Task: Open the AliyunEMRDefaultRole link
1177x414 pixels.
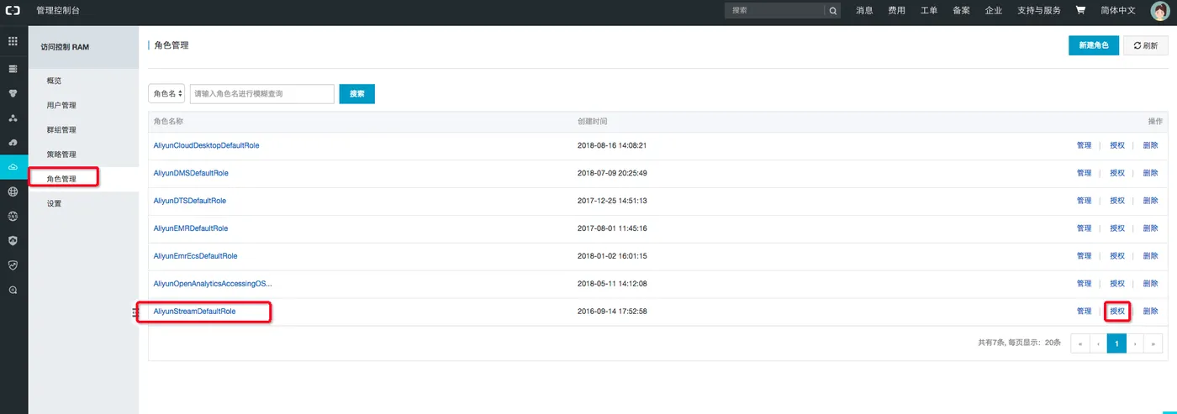Action: 190,228
